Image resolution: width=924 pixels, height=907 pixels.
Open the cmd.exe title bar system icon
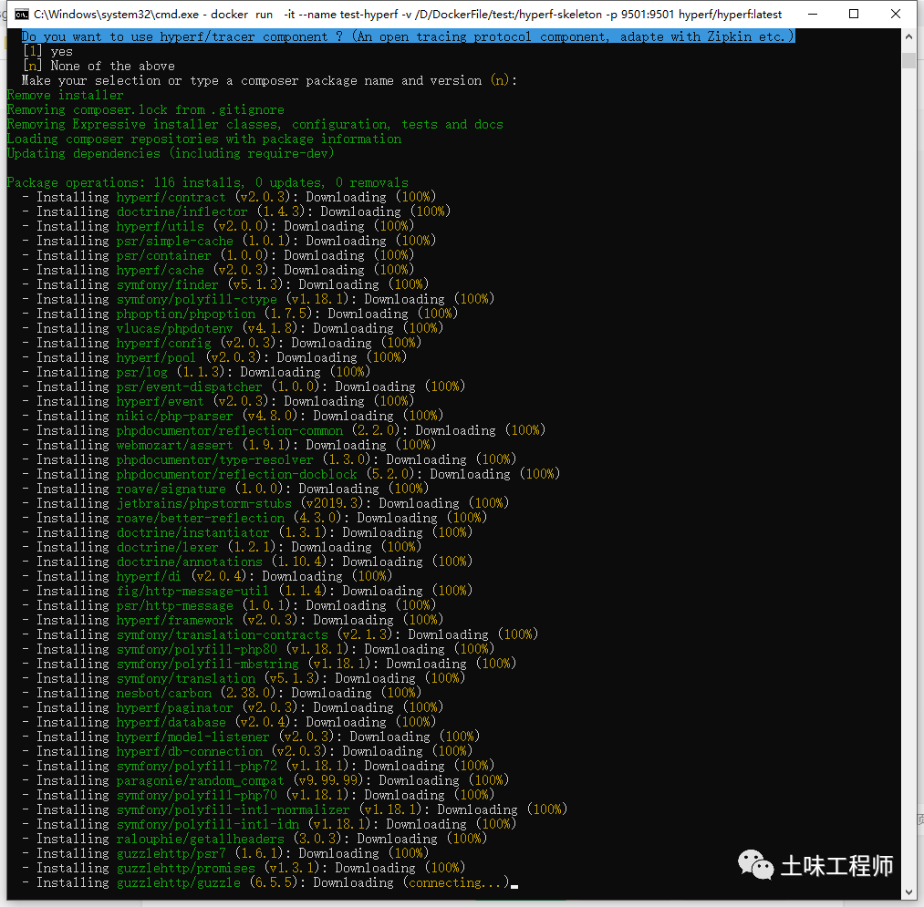point(22,15)
